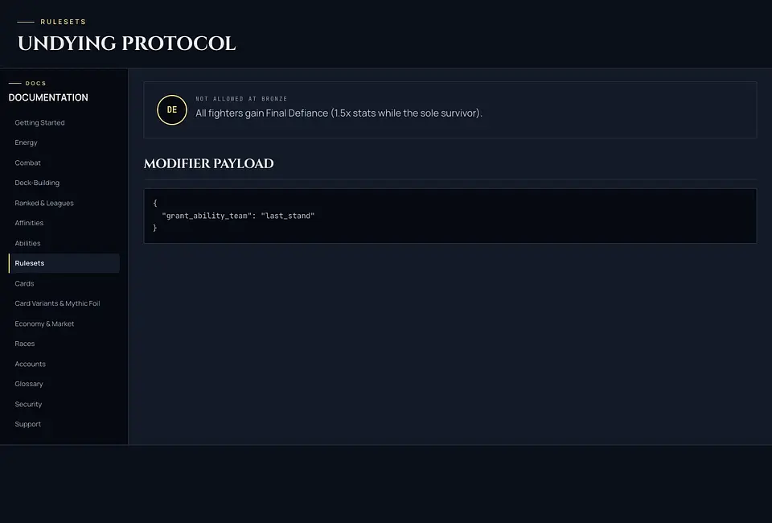Click the Final Defiance description text
Viewport: 772px width, 523px height.
tap(339, 113)
